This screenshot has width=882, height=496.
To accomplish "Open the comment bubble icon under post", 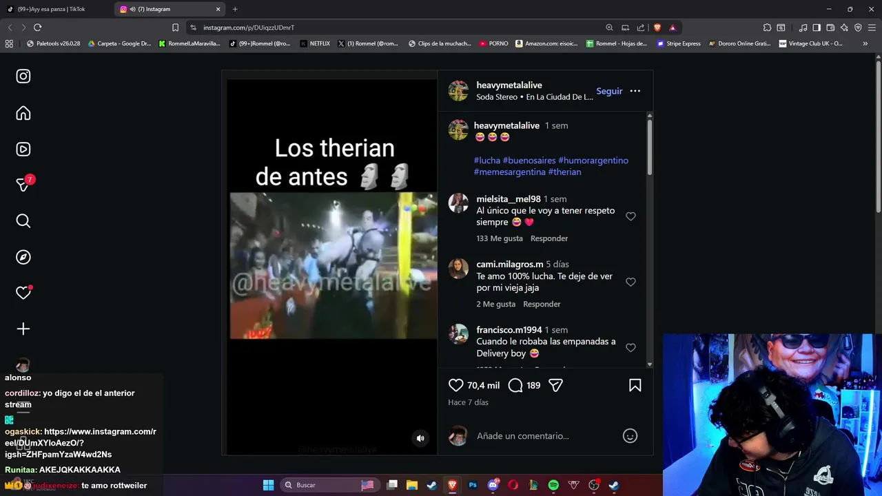I will (x=515, y=386).
